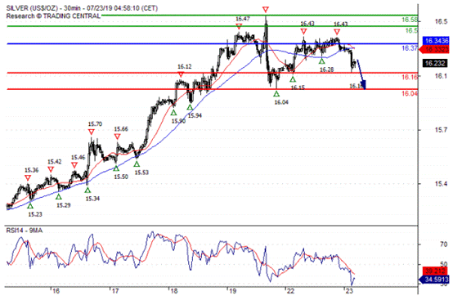This screenshot has width=453, height=296.
Task: Click the black 16.232 current price label
Action: pyautogui.click(x=435, y=63)
